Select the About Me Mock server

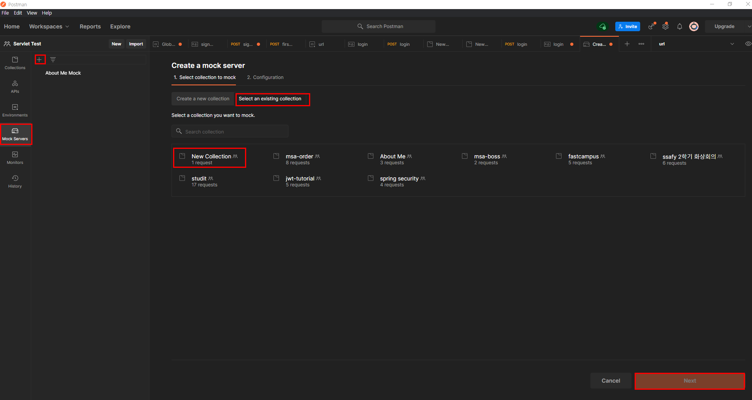[x=63, y=73]
